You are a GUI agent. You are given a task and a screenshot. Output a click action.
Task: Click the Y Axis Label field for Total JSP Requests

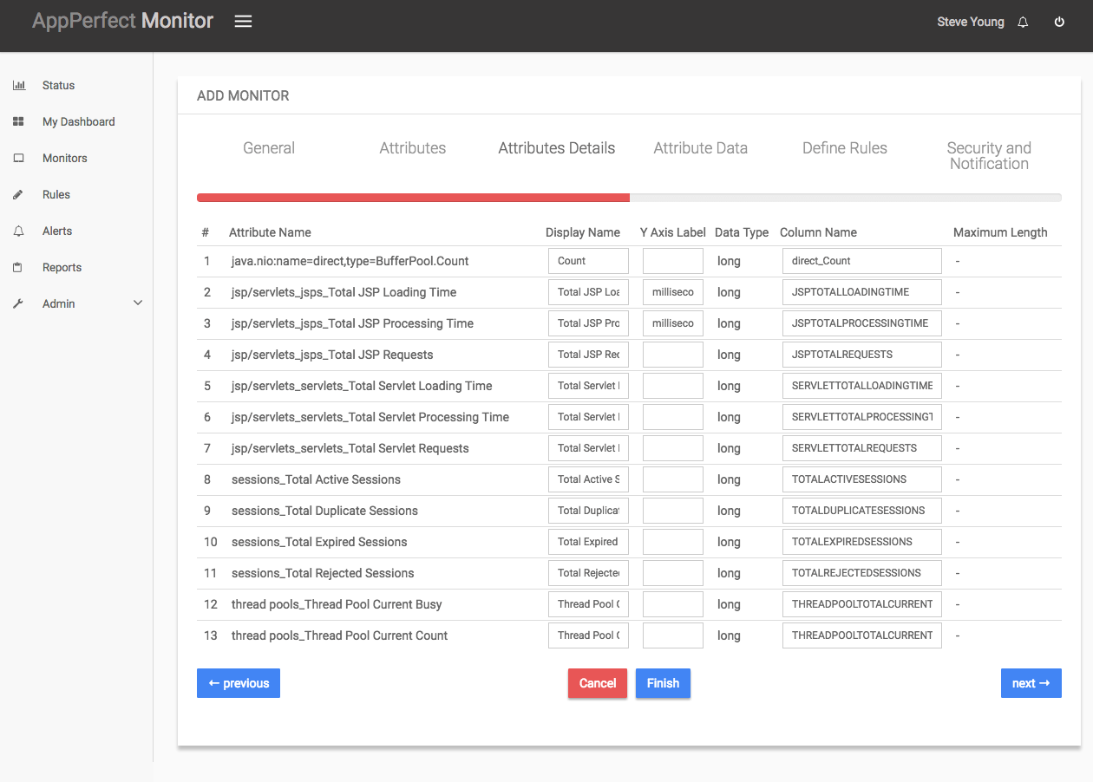point(672,354)
